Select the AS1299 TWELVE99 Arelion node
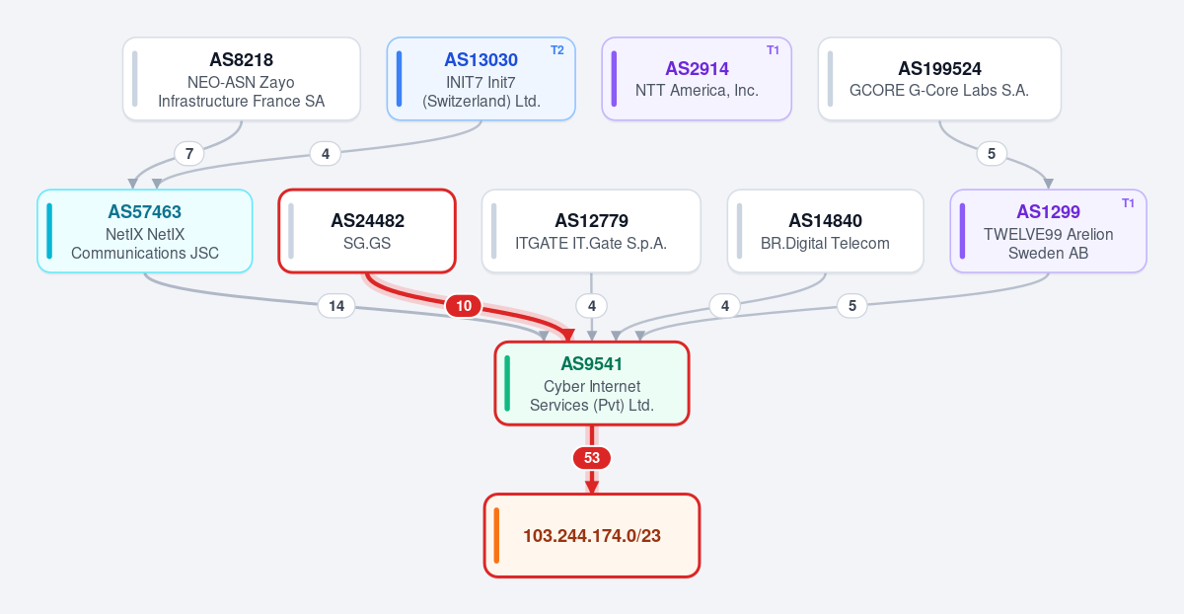The height and width of the screenshot is (614, 1184). click(1048, 231)
